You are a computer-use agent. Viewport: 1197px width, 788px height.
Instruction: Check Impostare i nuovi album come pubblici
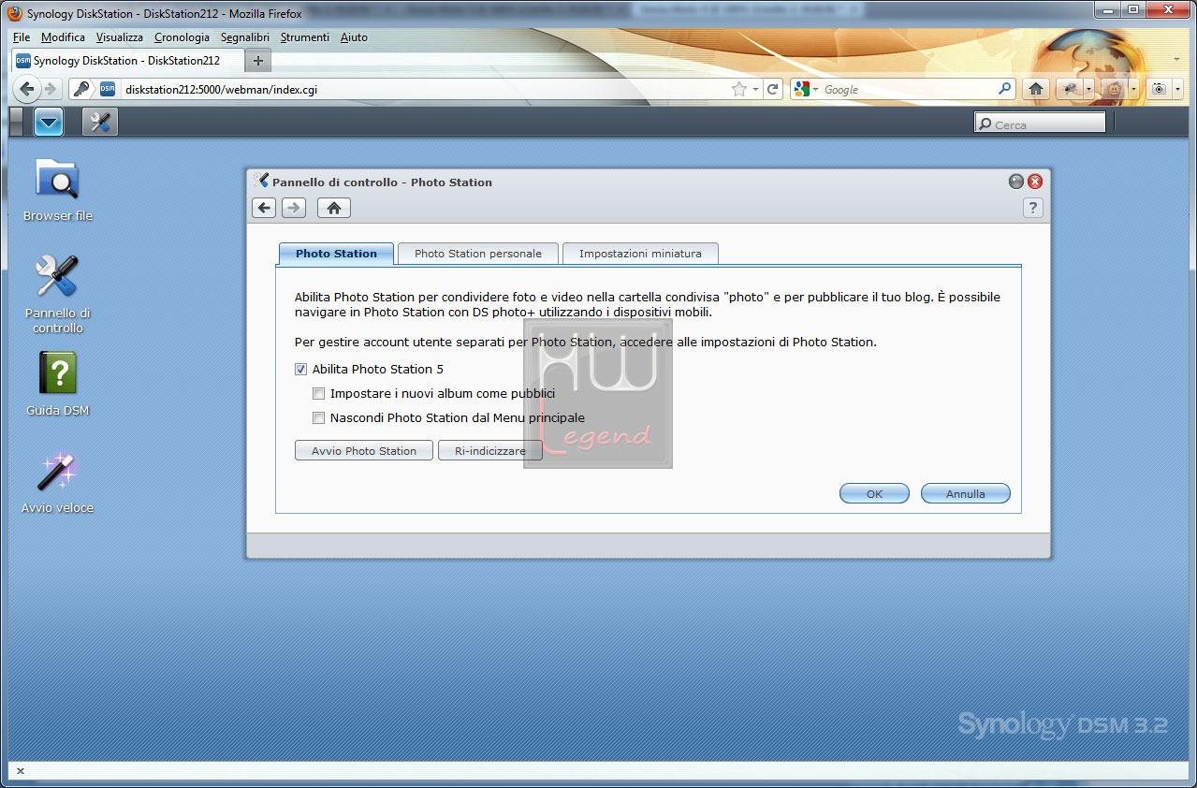point(319,393)
